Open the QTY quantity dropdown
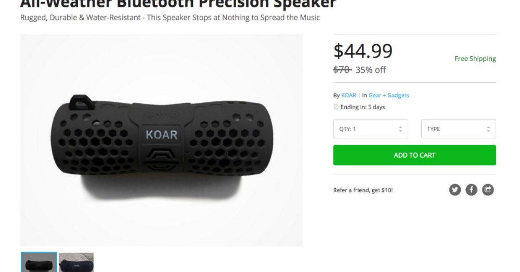The height and width of the screenshot is (272, 520). (x=370, y=129)
